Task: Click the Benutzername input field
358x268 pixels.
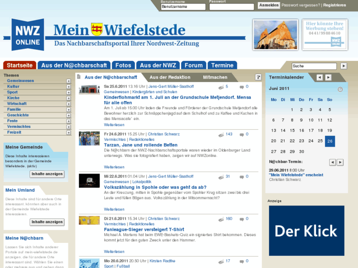Action: click(x=183, y=7)
